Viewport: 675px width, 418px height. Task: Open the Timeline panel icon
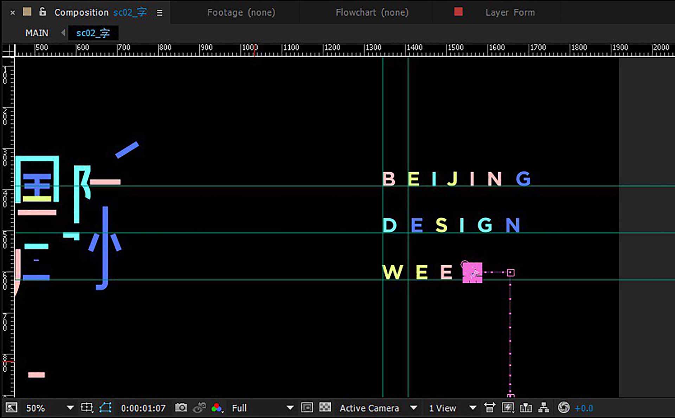pos(526,408)
